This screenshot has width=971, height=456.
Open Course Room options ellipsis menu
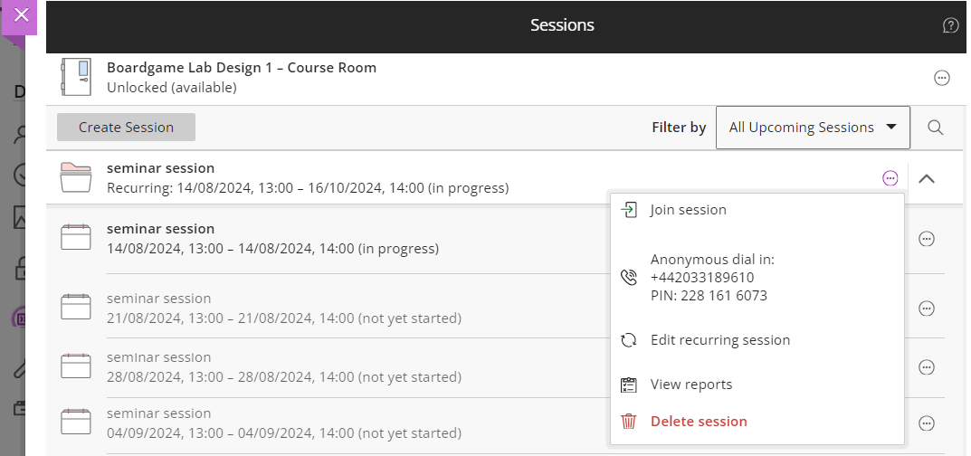[942, 79]
